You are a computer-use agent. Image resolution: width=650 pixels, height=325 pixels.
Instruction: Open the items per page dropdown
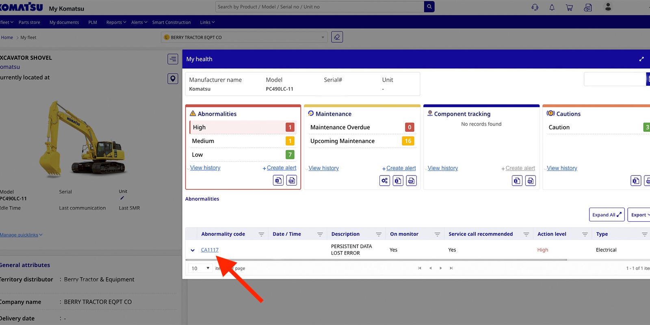click(200, 268)
